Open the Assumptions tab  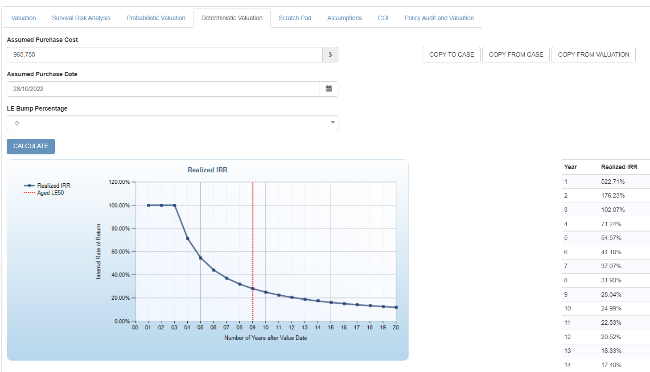pos(344,18)
